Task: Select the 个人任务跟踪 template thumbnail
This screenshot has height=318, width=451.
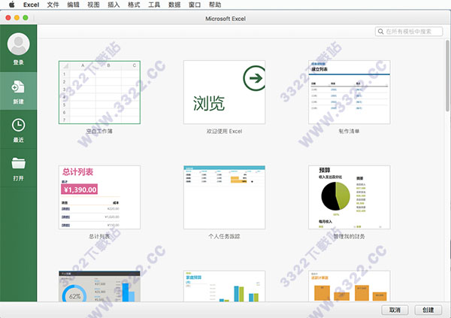Action: [x=224, y=198]
